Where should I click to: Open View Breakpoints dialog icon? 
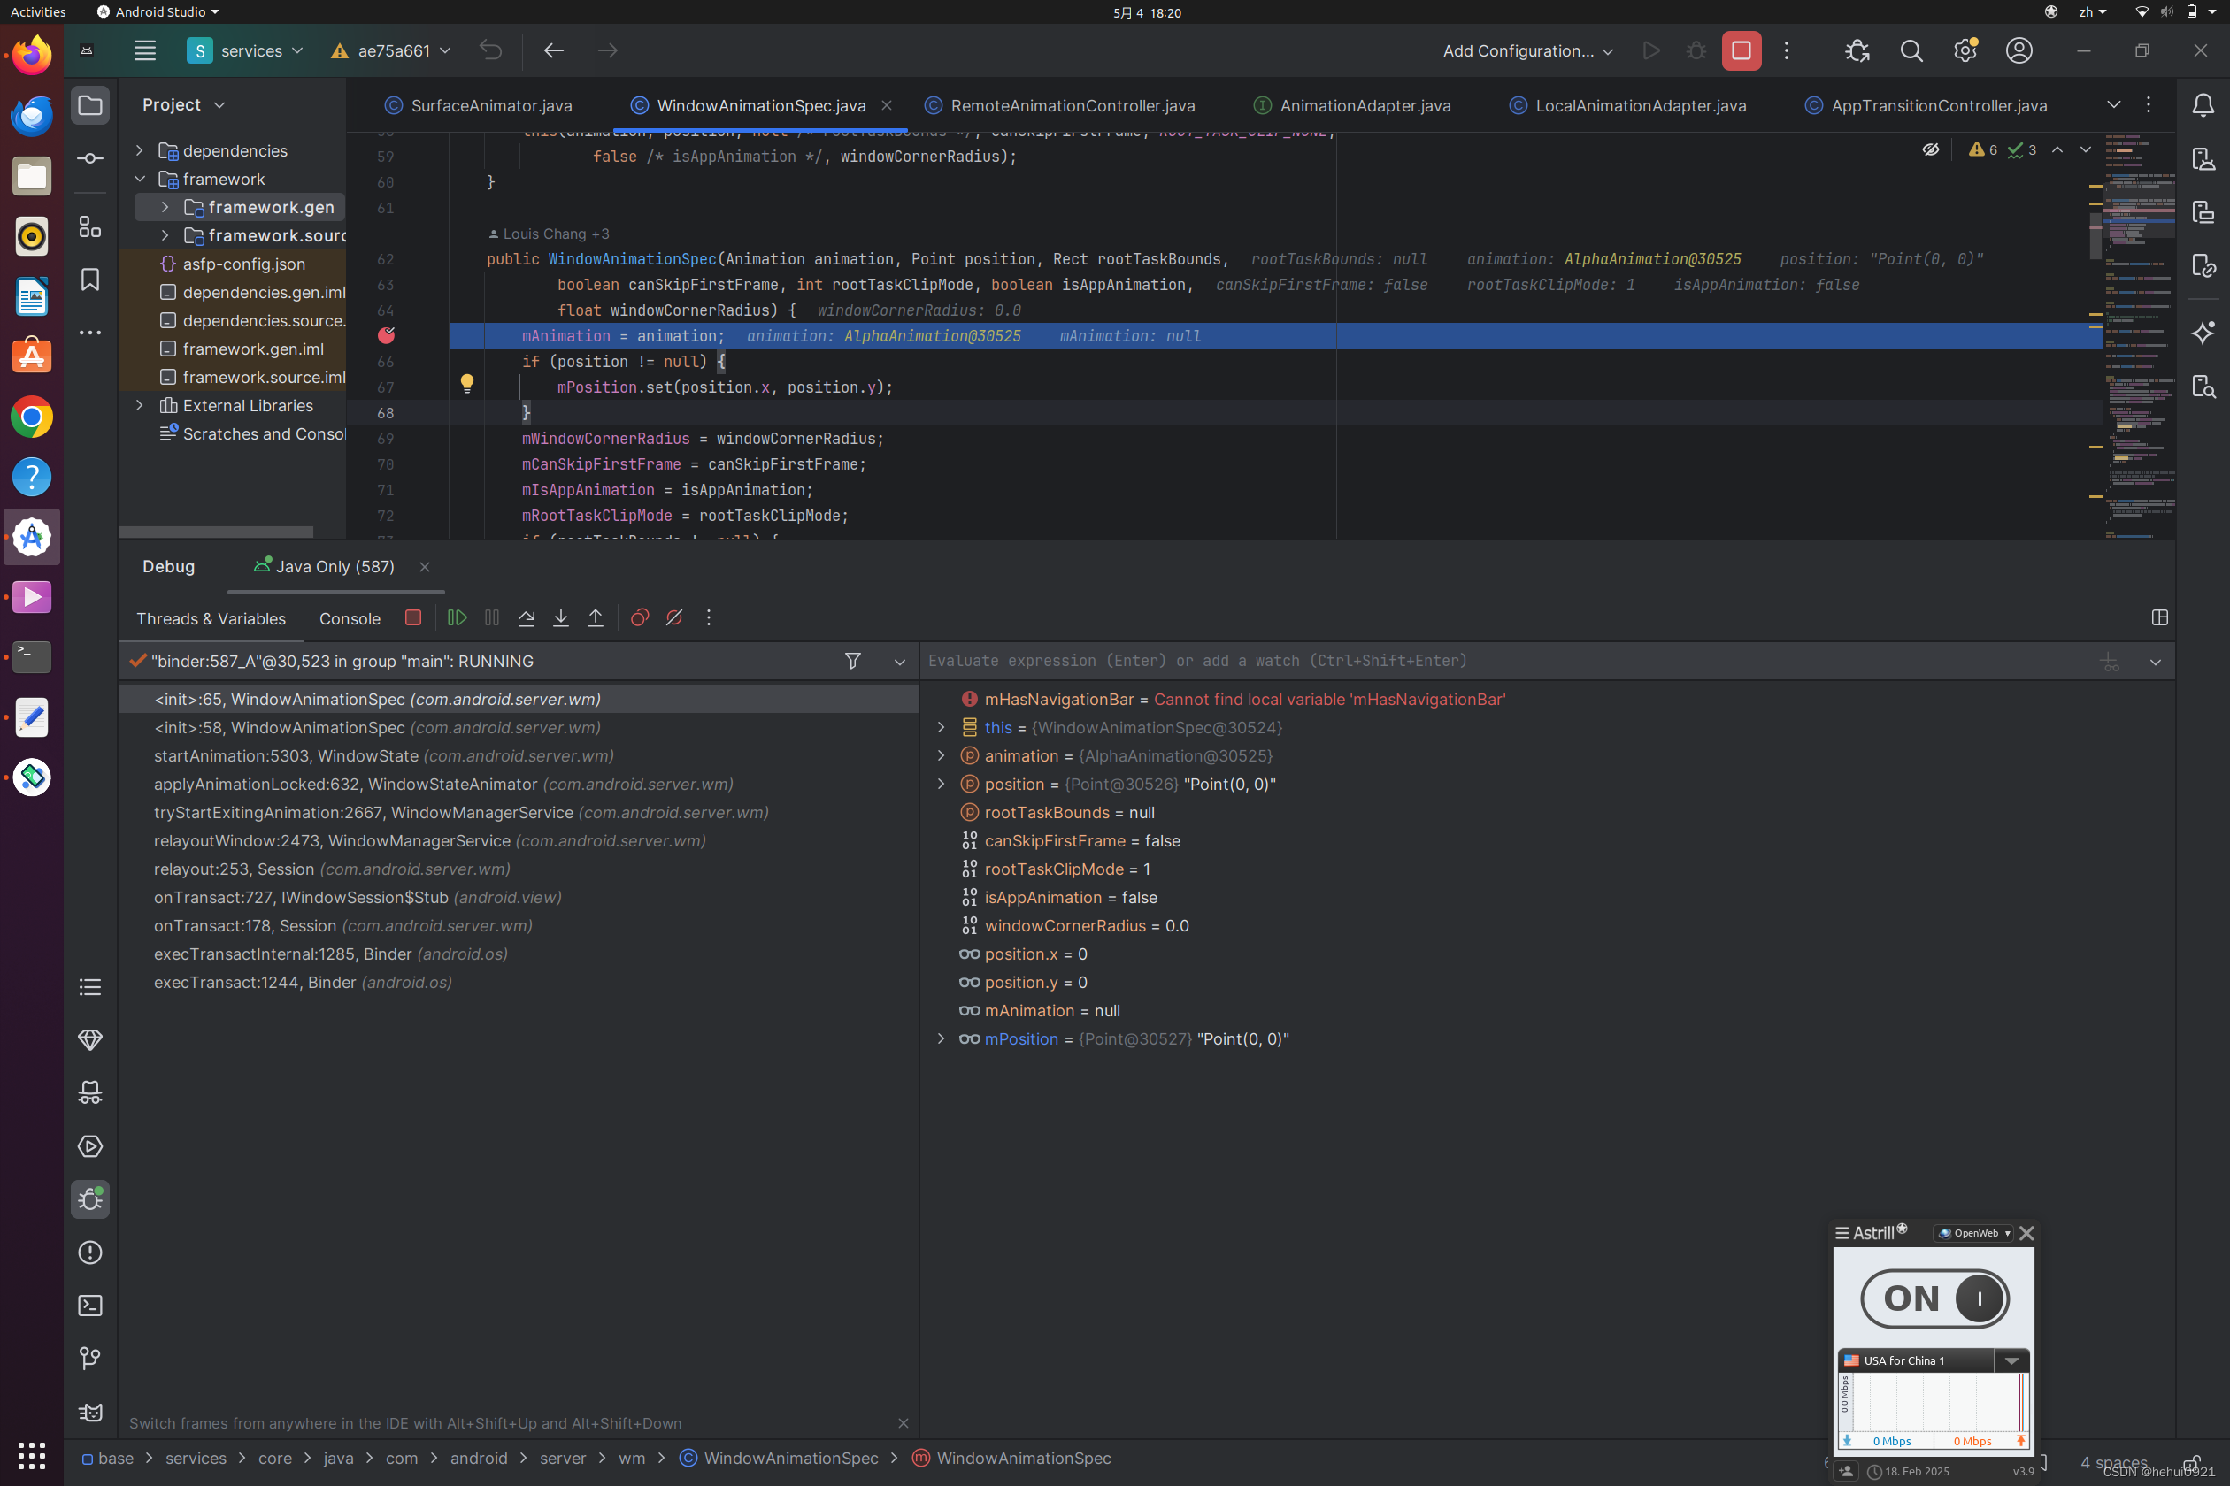(x=640, y=618)
